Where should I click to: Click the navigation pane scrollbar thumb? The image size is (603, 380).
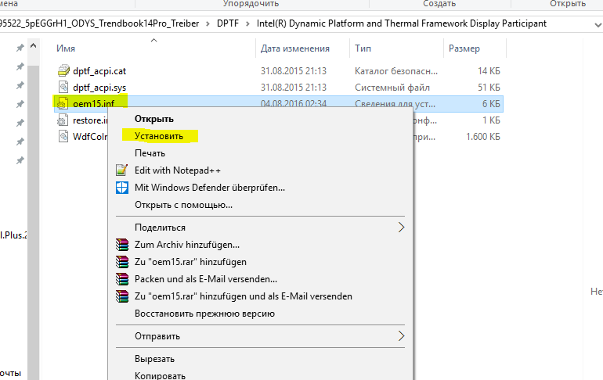33,223
